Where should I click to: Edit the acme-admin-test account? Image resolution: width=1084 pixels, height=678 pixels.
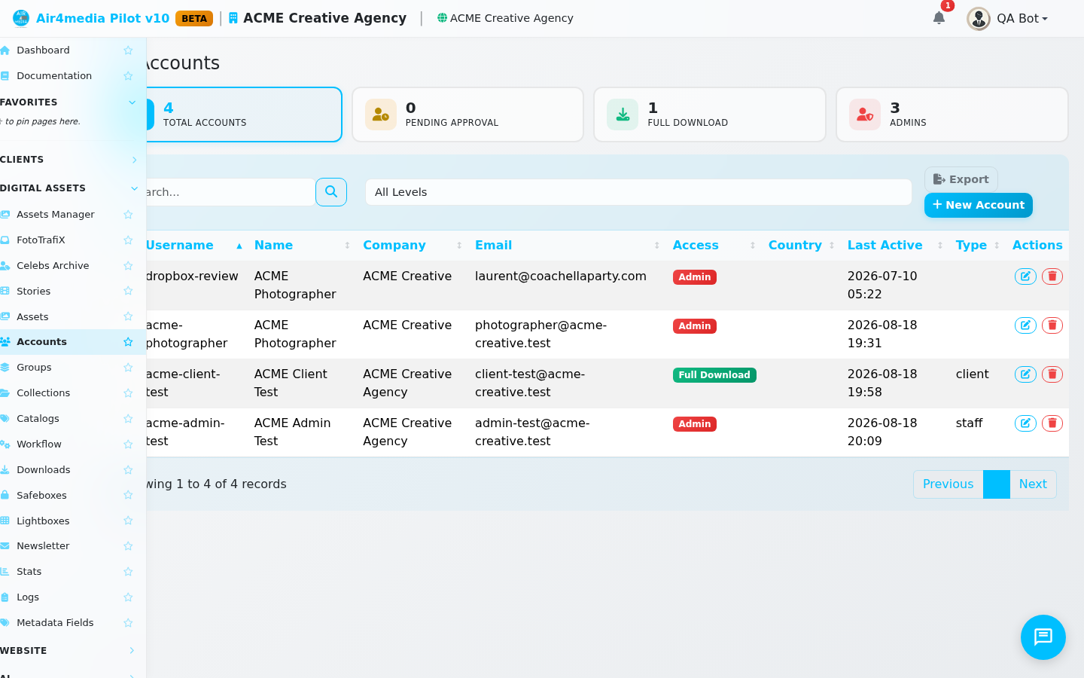pos(1025,423)
